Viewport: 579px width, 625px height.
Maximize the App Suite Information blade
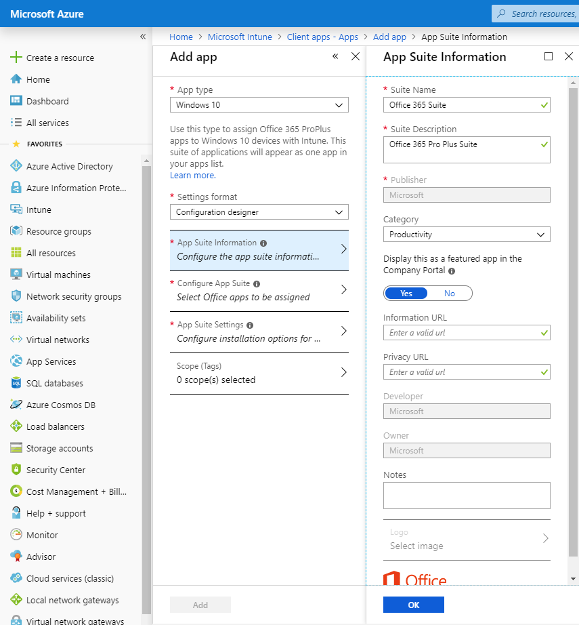click(x=549, y=56)
